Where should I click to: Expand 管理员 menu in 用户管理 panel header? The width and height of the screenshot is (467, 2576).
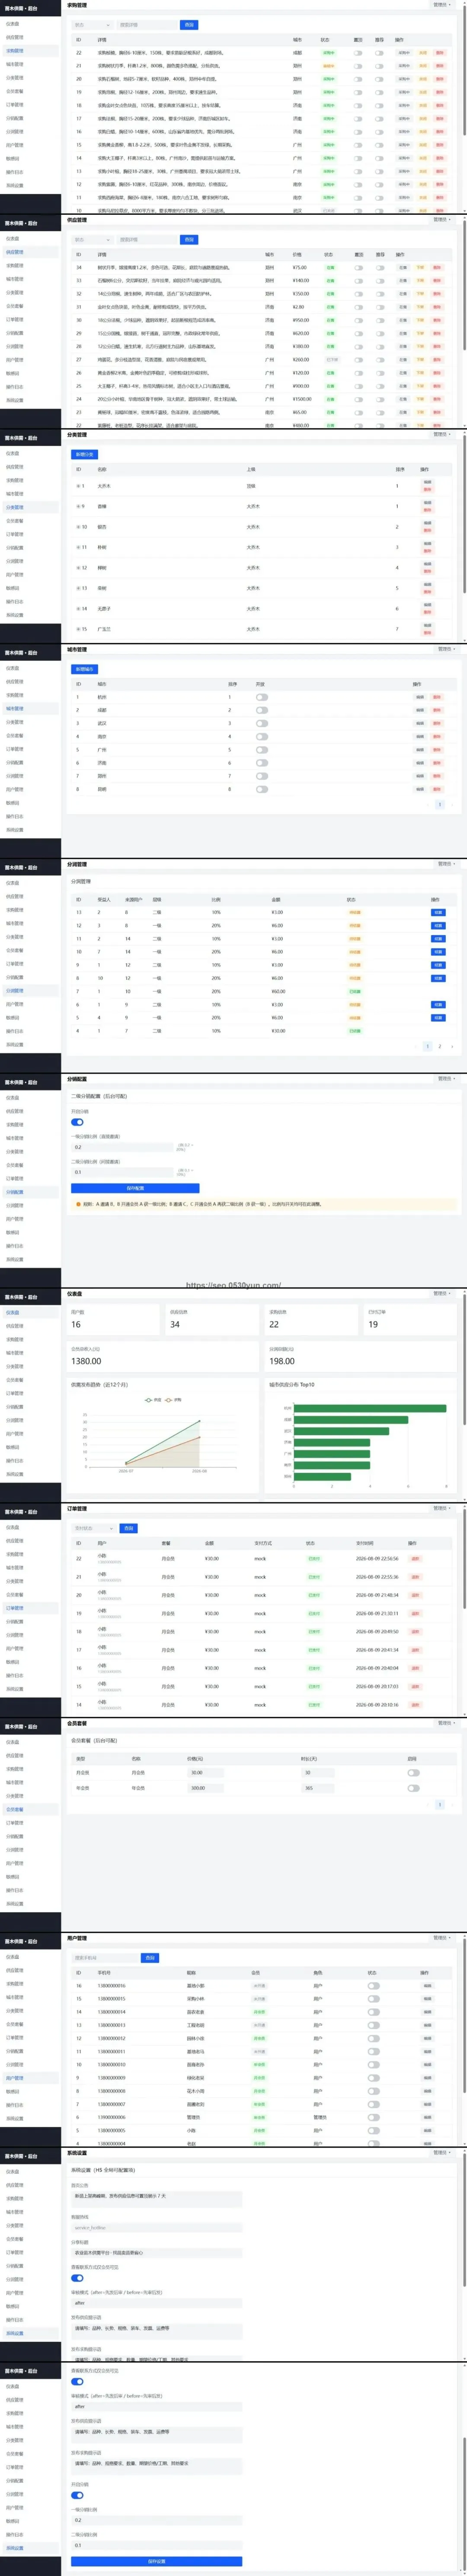[441, 1938]
